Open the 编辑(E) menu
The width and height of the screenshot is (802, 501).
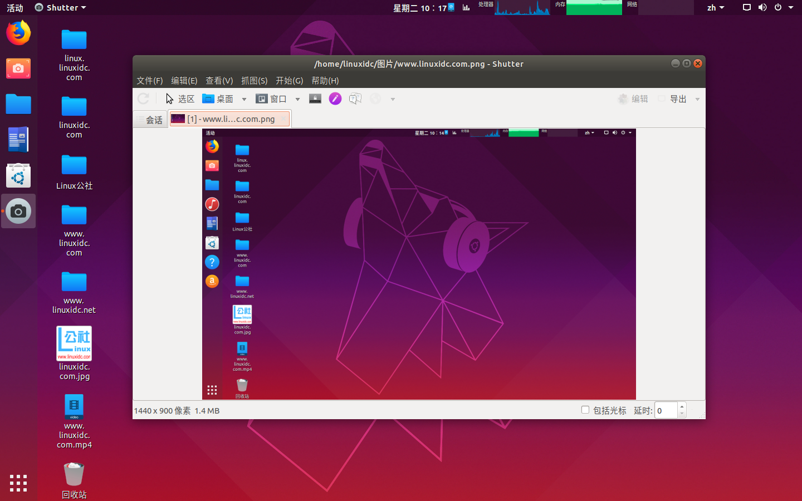tap(184, 80)
